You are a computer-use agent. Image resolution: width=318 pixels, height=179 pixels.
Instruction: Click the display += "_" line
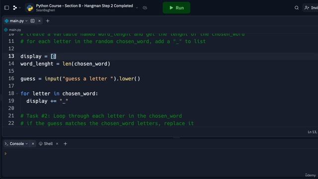click(47, 101)
